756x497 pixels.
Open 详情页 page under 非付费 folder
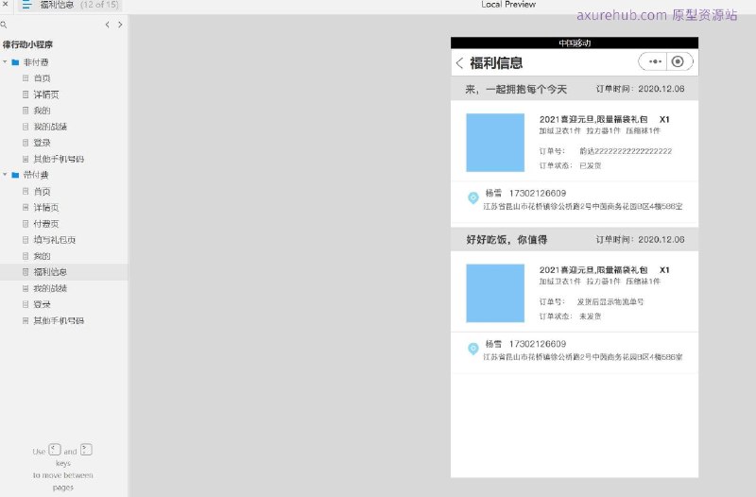coord(45,94)
